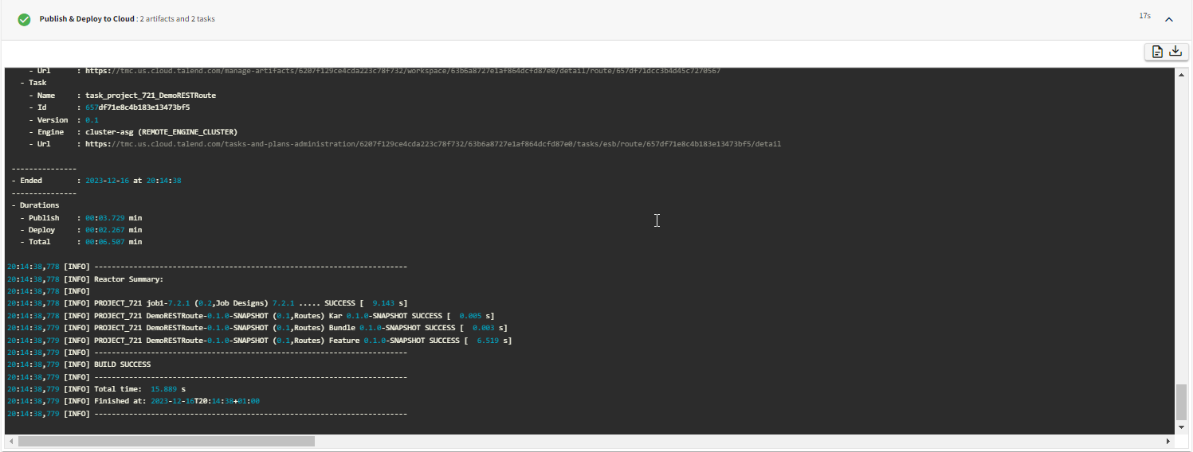Click the horizontal scrollbar left arrow
Screen dimensions: 1193x452
[10, 441]
